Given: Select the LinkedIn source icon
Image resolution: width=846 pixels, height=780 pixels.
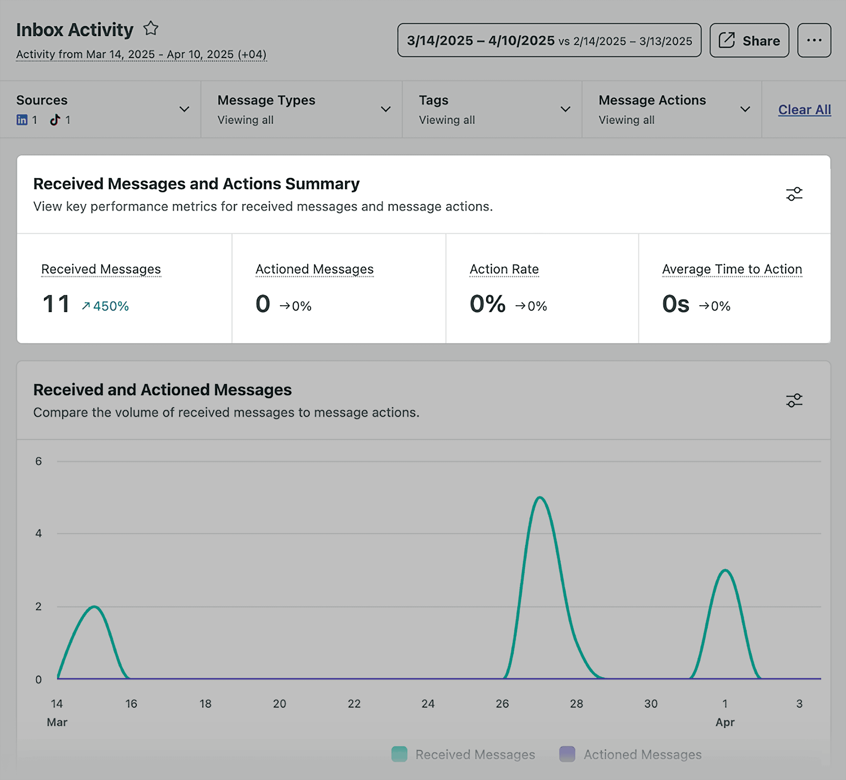Looking at the screenshot, I should click(x=22, y=120).
